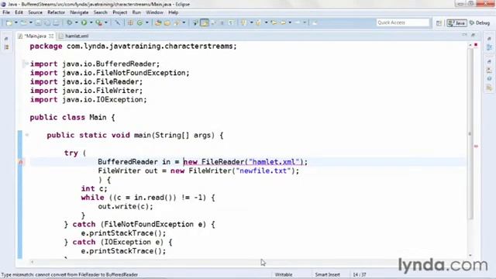The width and height of the screenshot is (496, 279).
Task: Click the Open Type toolbar icon
Action: [158, 22]
